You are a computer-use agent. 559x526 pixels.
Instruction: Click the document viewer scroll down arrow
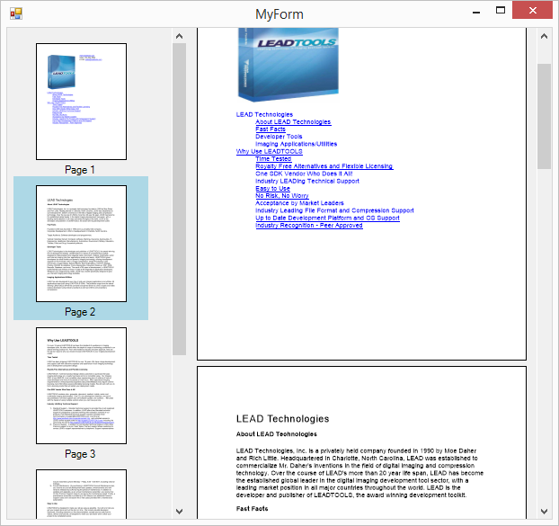[544, 512]
